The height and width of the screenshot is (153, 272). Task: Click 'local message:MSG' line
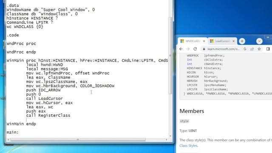click(47, 69)
